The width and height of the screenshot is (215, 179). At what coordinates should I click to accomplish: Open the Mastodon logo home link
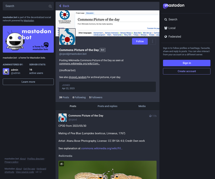pyautogui.click(x=174, y=6)
